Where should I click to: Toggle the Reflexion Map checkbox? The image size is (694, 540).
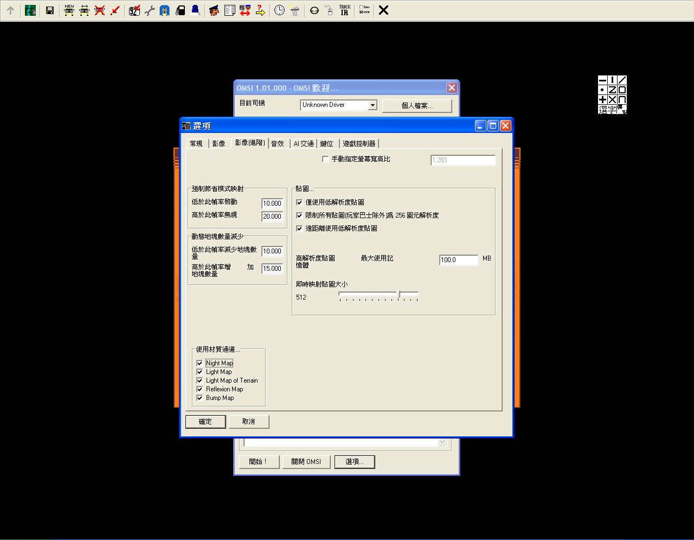click(x=200, y=389)
